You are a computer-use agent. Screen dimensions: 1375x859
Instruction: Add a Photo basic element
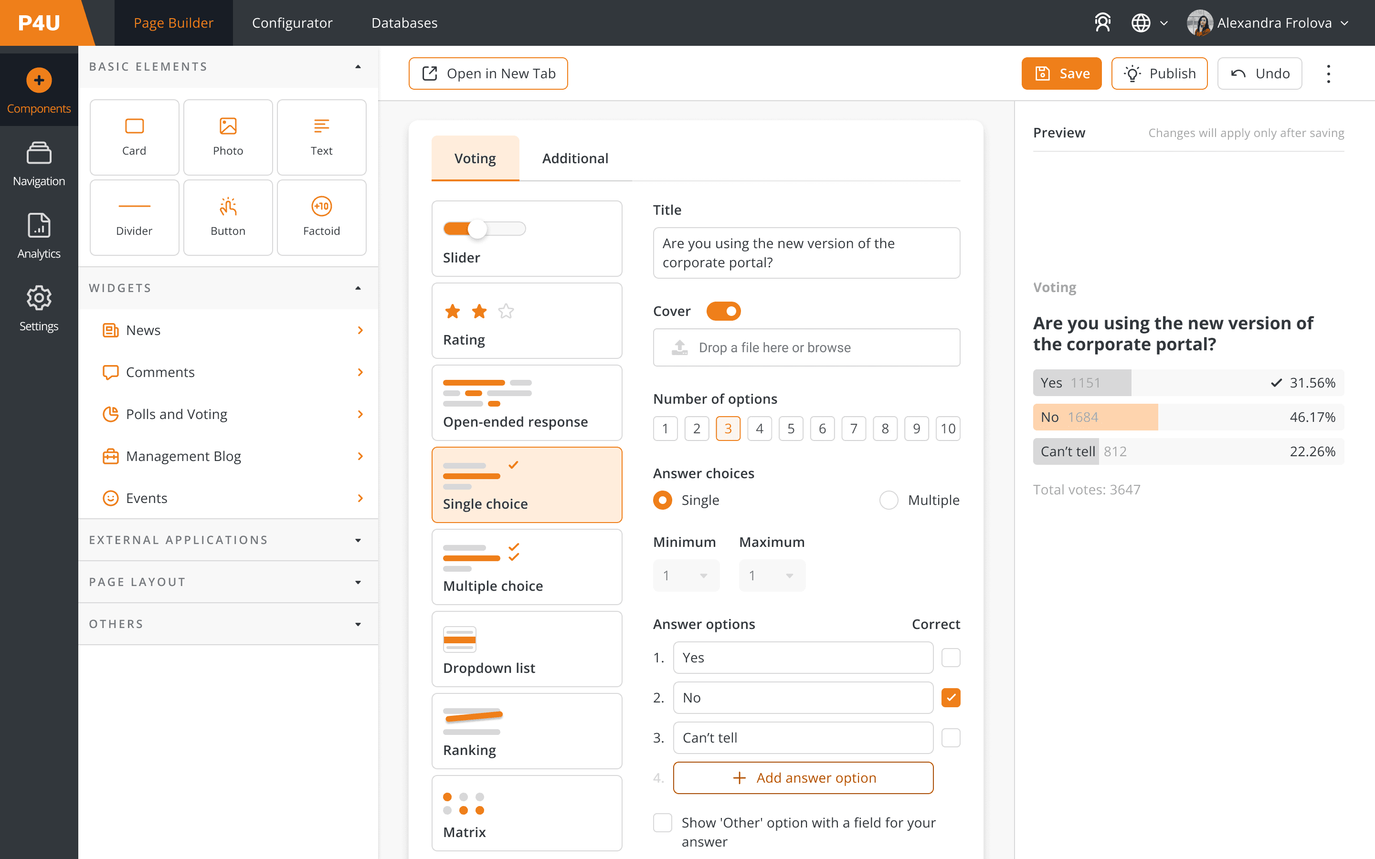point(228,137)
